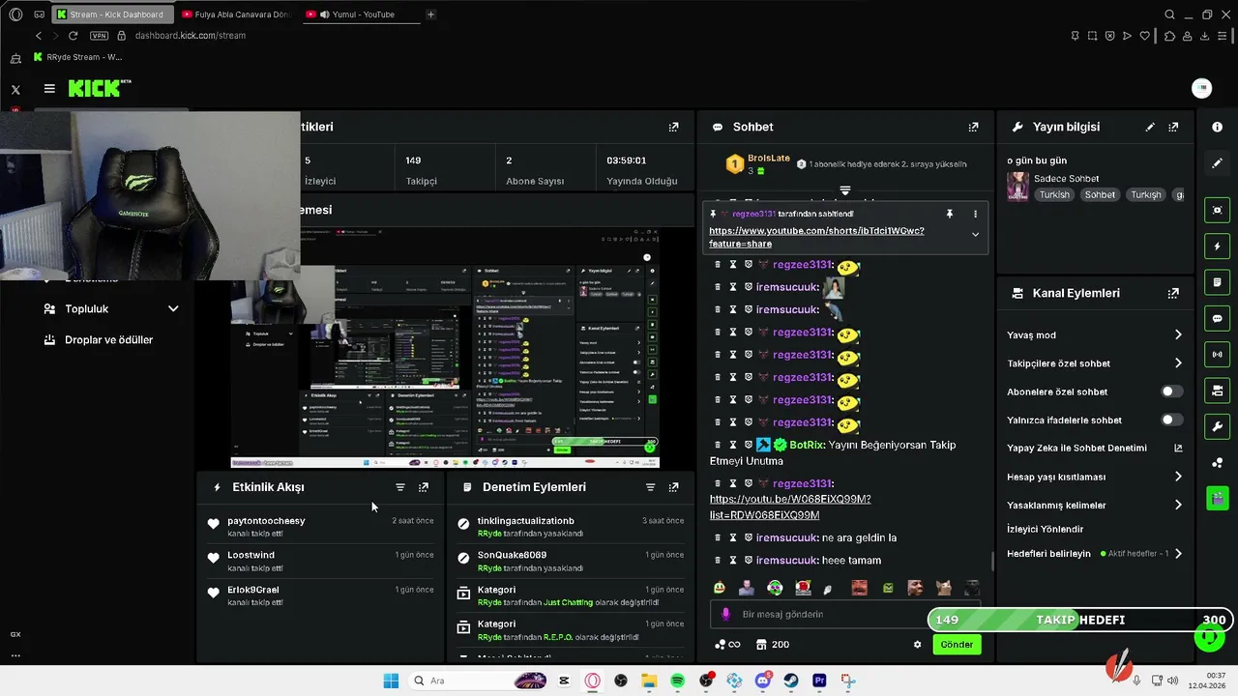Toggle channel actions icon in right sidebar

pyautogui.click(x=1217, y=391)
